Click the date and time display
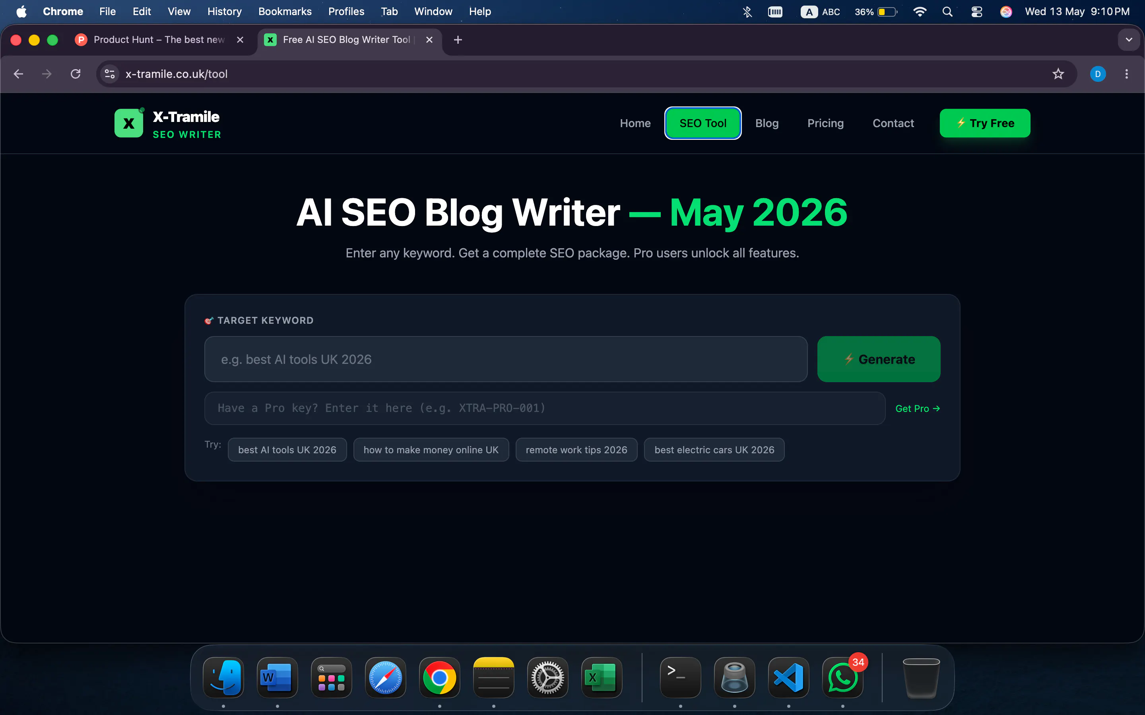This screenshot has width=1145, height=715. pos(1077,12)
